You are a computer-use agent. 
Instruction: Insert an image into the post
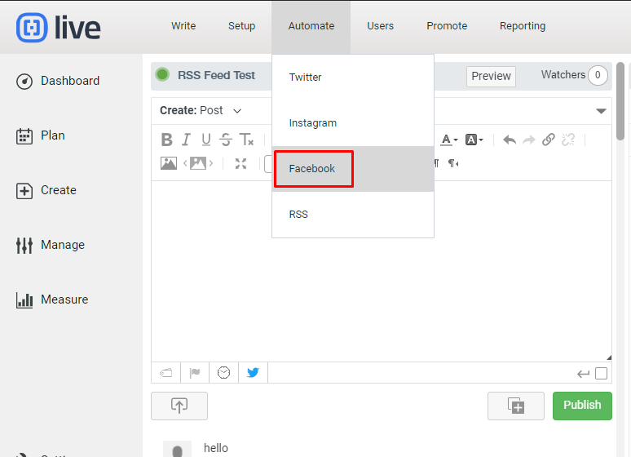[x=169, y=163]
